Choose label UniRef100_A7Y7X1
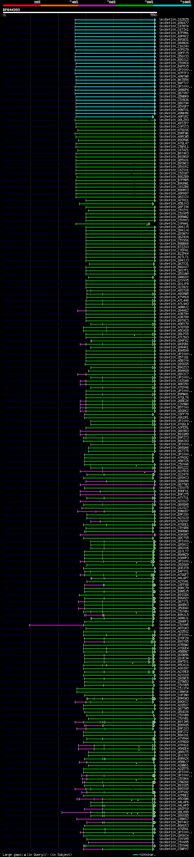 coord(174,498)
